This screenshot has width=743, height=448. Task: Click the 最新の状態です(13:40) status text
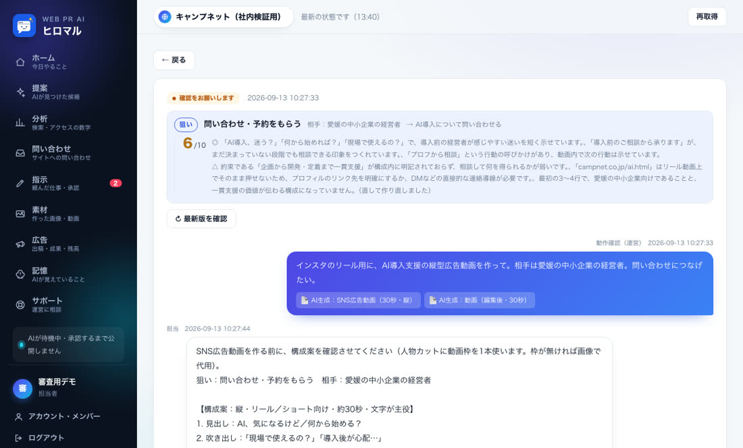340,17
